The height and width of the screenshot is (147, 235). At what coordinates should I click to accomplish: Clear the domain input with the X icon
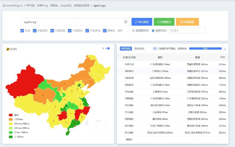(126, 22)
